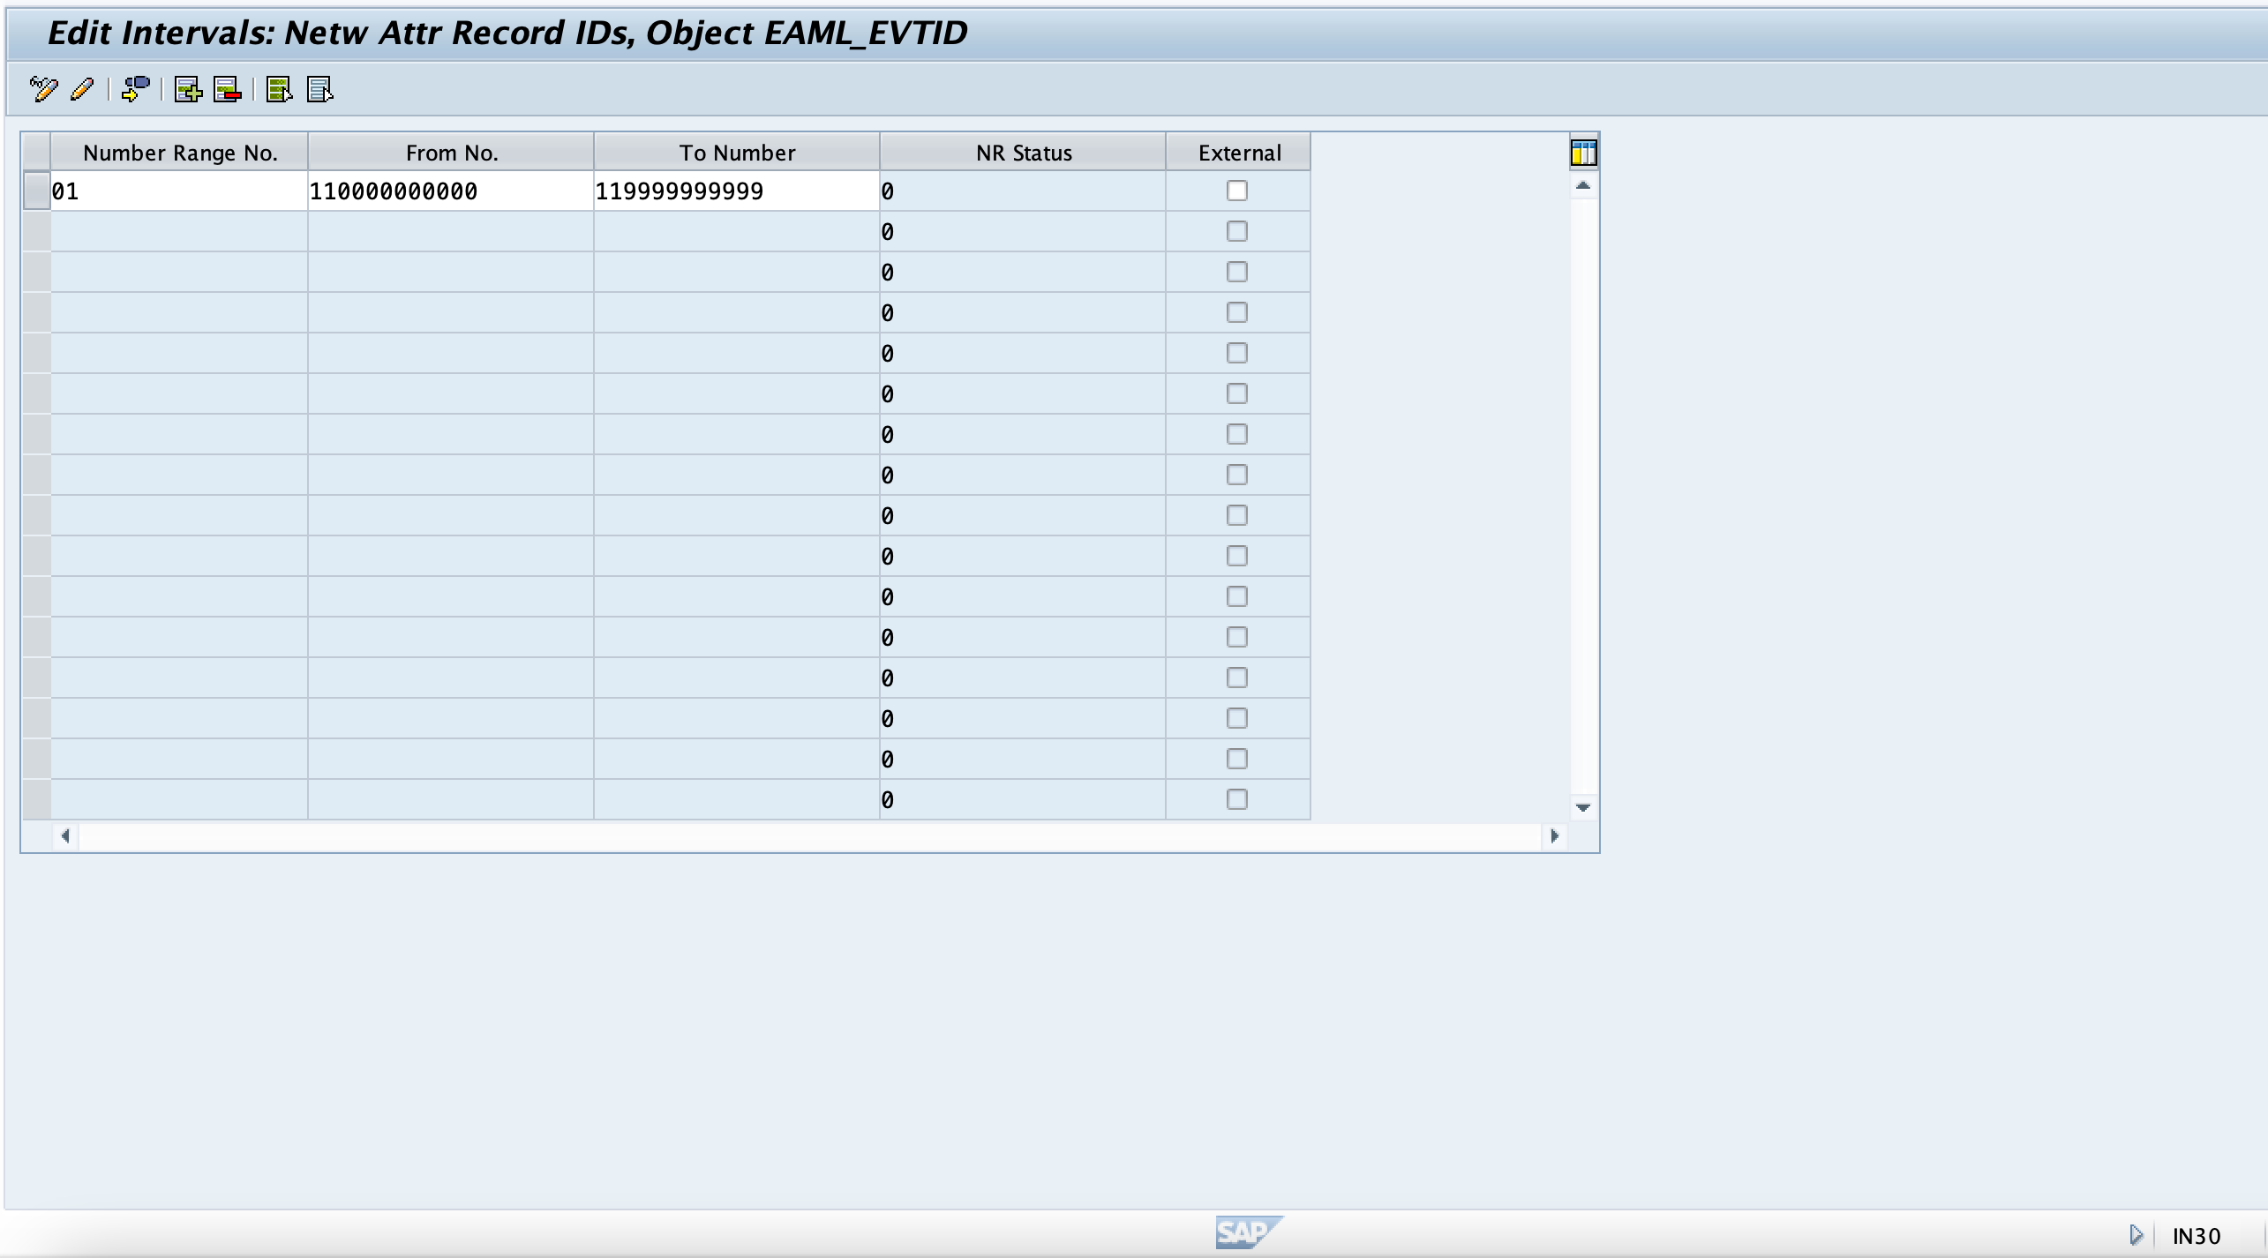Click the table scroll down arrow
The width and height of the screenshot is (2268, 1258).
[1583, 807]
